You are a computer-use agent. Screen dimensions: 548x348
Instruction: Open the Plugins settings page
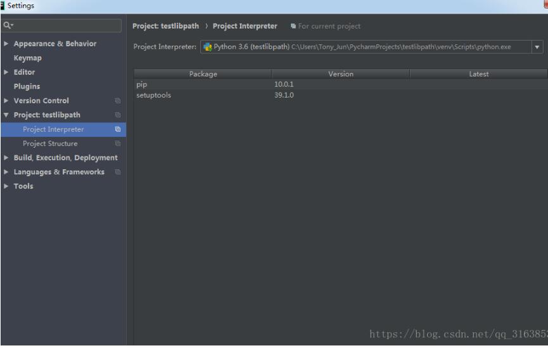[27, 86]
